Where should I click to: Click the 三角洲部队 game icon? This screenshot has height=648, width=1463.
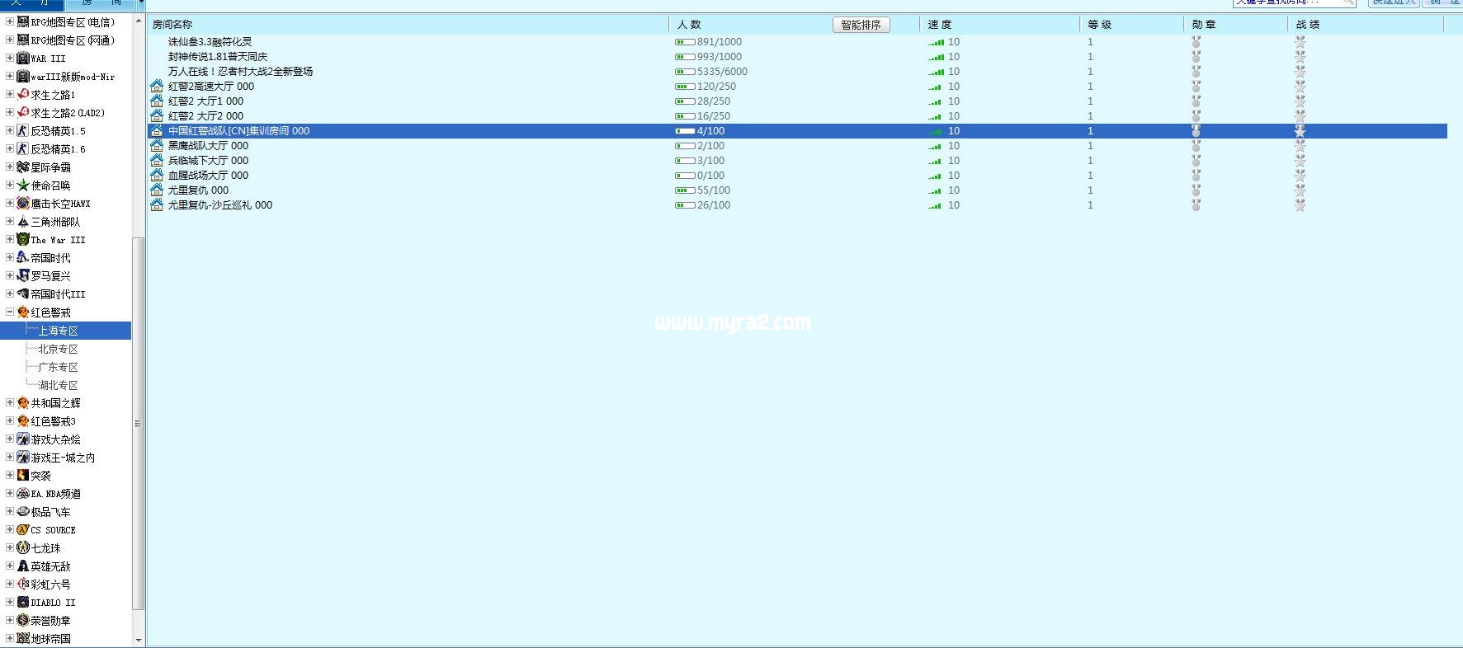pos(23,222)
